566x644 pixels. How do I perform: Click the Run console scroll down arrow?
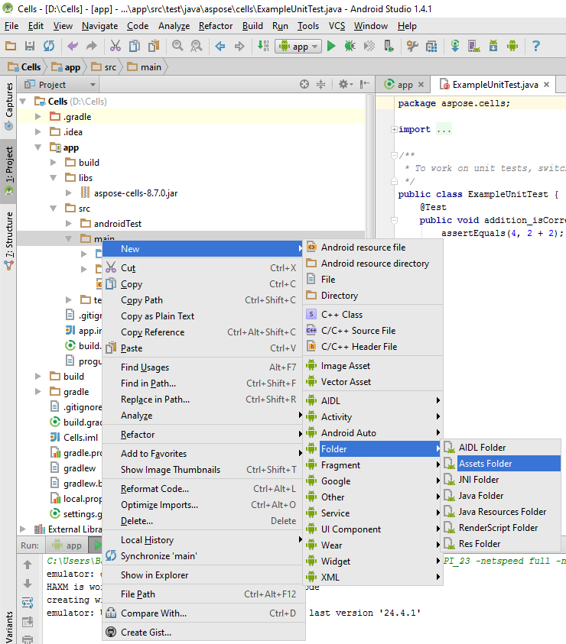pyautogui.click(x=28, y=584)
